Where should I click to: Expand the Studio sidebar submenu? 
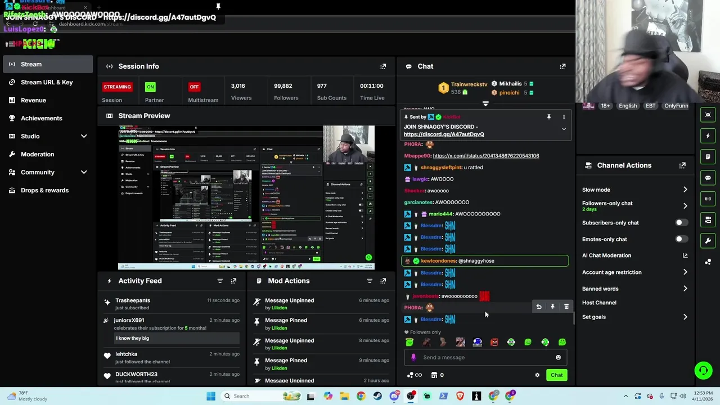84,136
